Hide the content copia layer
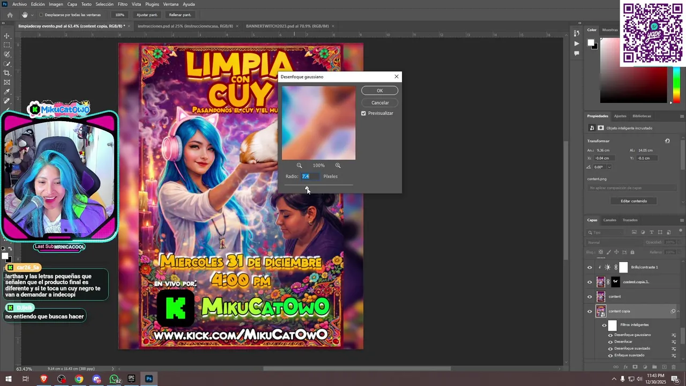The height and width of the screenshot is (386, 686). pos(590,311)
